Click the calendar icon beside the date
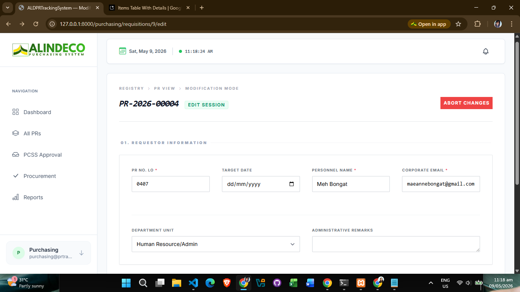Viewport: 520px width, 292px height. (x=123, y=51)
